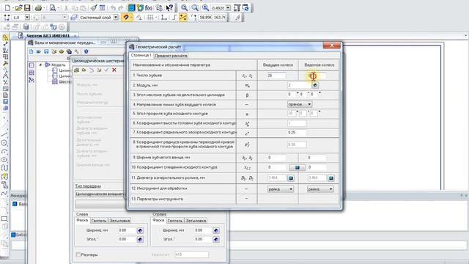Click the module picker button beside the module field
The width and height of the screenshot is (469, 264).
click(x=315, y=85)
